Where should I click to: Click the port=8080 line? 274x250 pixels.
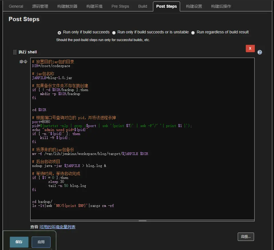coord(41,122)
